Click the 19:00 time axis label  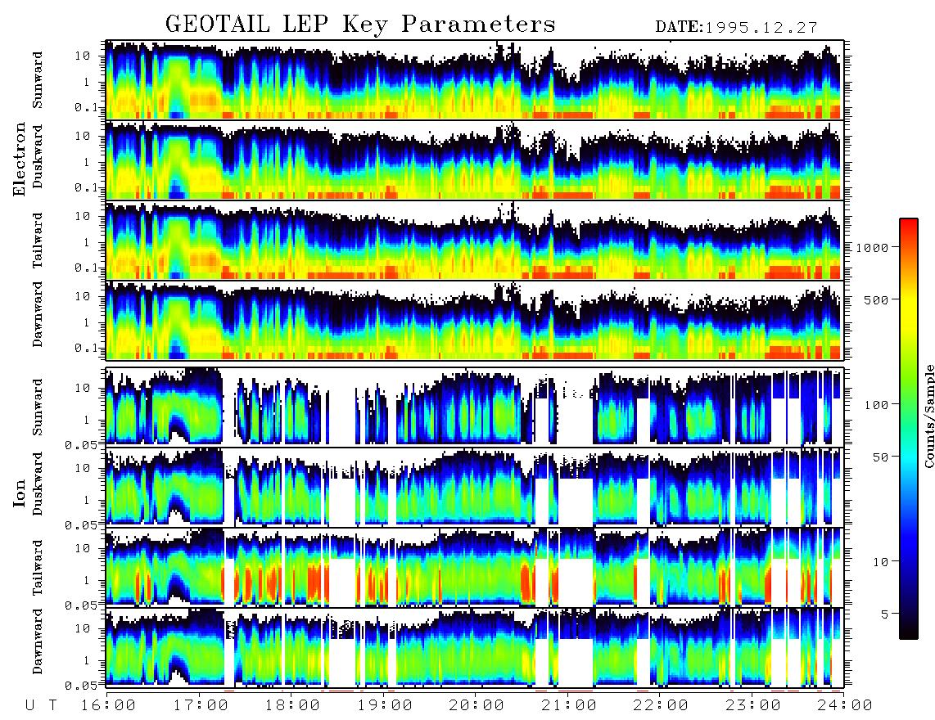[385, 706]
